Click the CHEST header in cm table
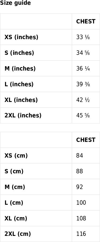Screen dimensions: 100x242 (86, 140)
